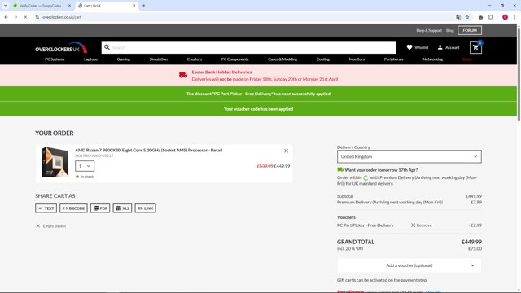Image resolution: width=521 pixels, height=293 pixels.
Task: Click the FORUM button
Action: coord(470,31)
